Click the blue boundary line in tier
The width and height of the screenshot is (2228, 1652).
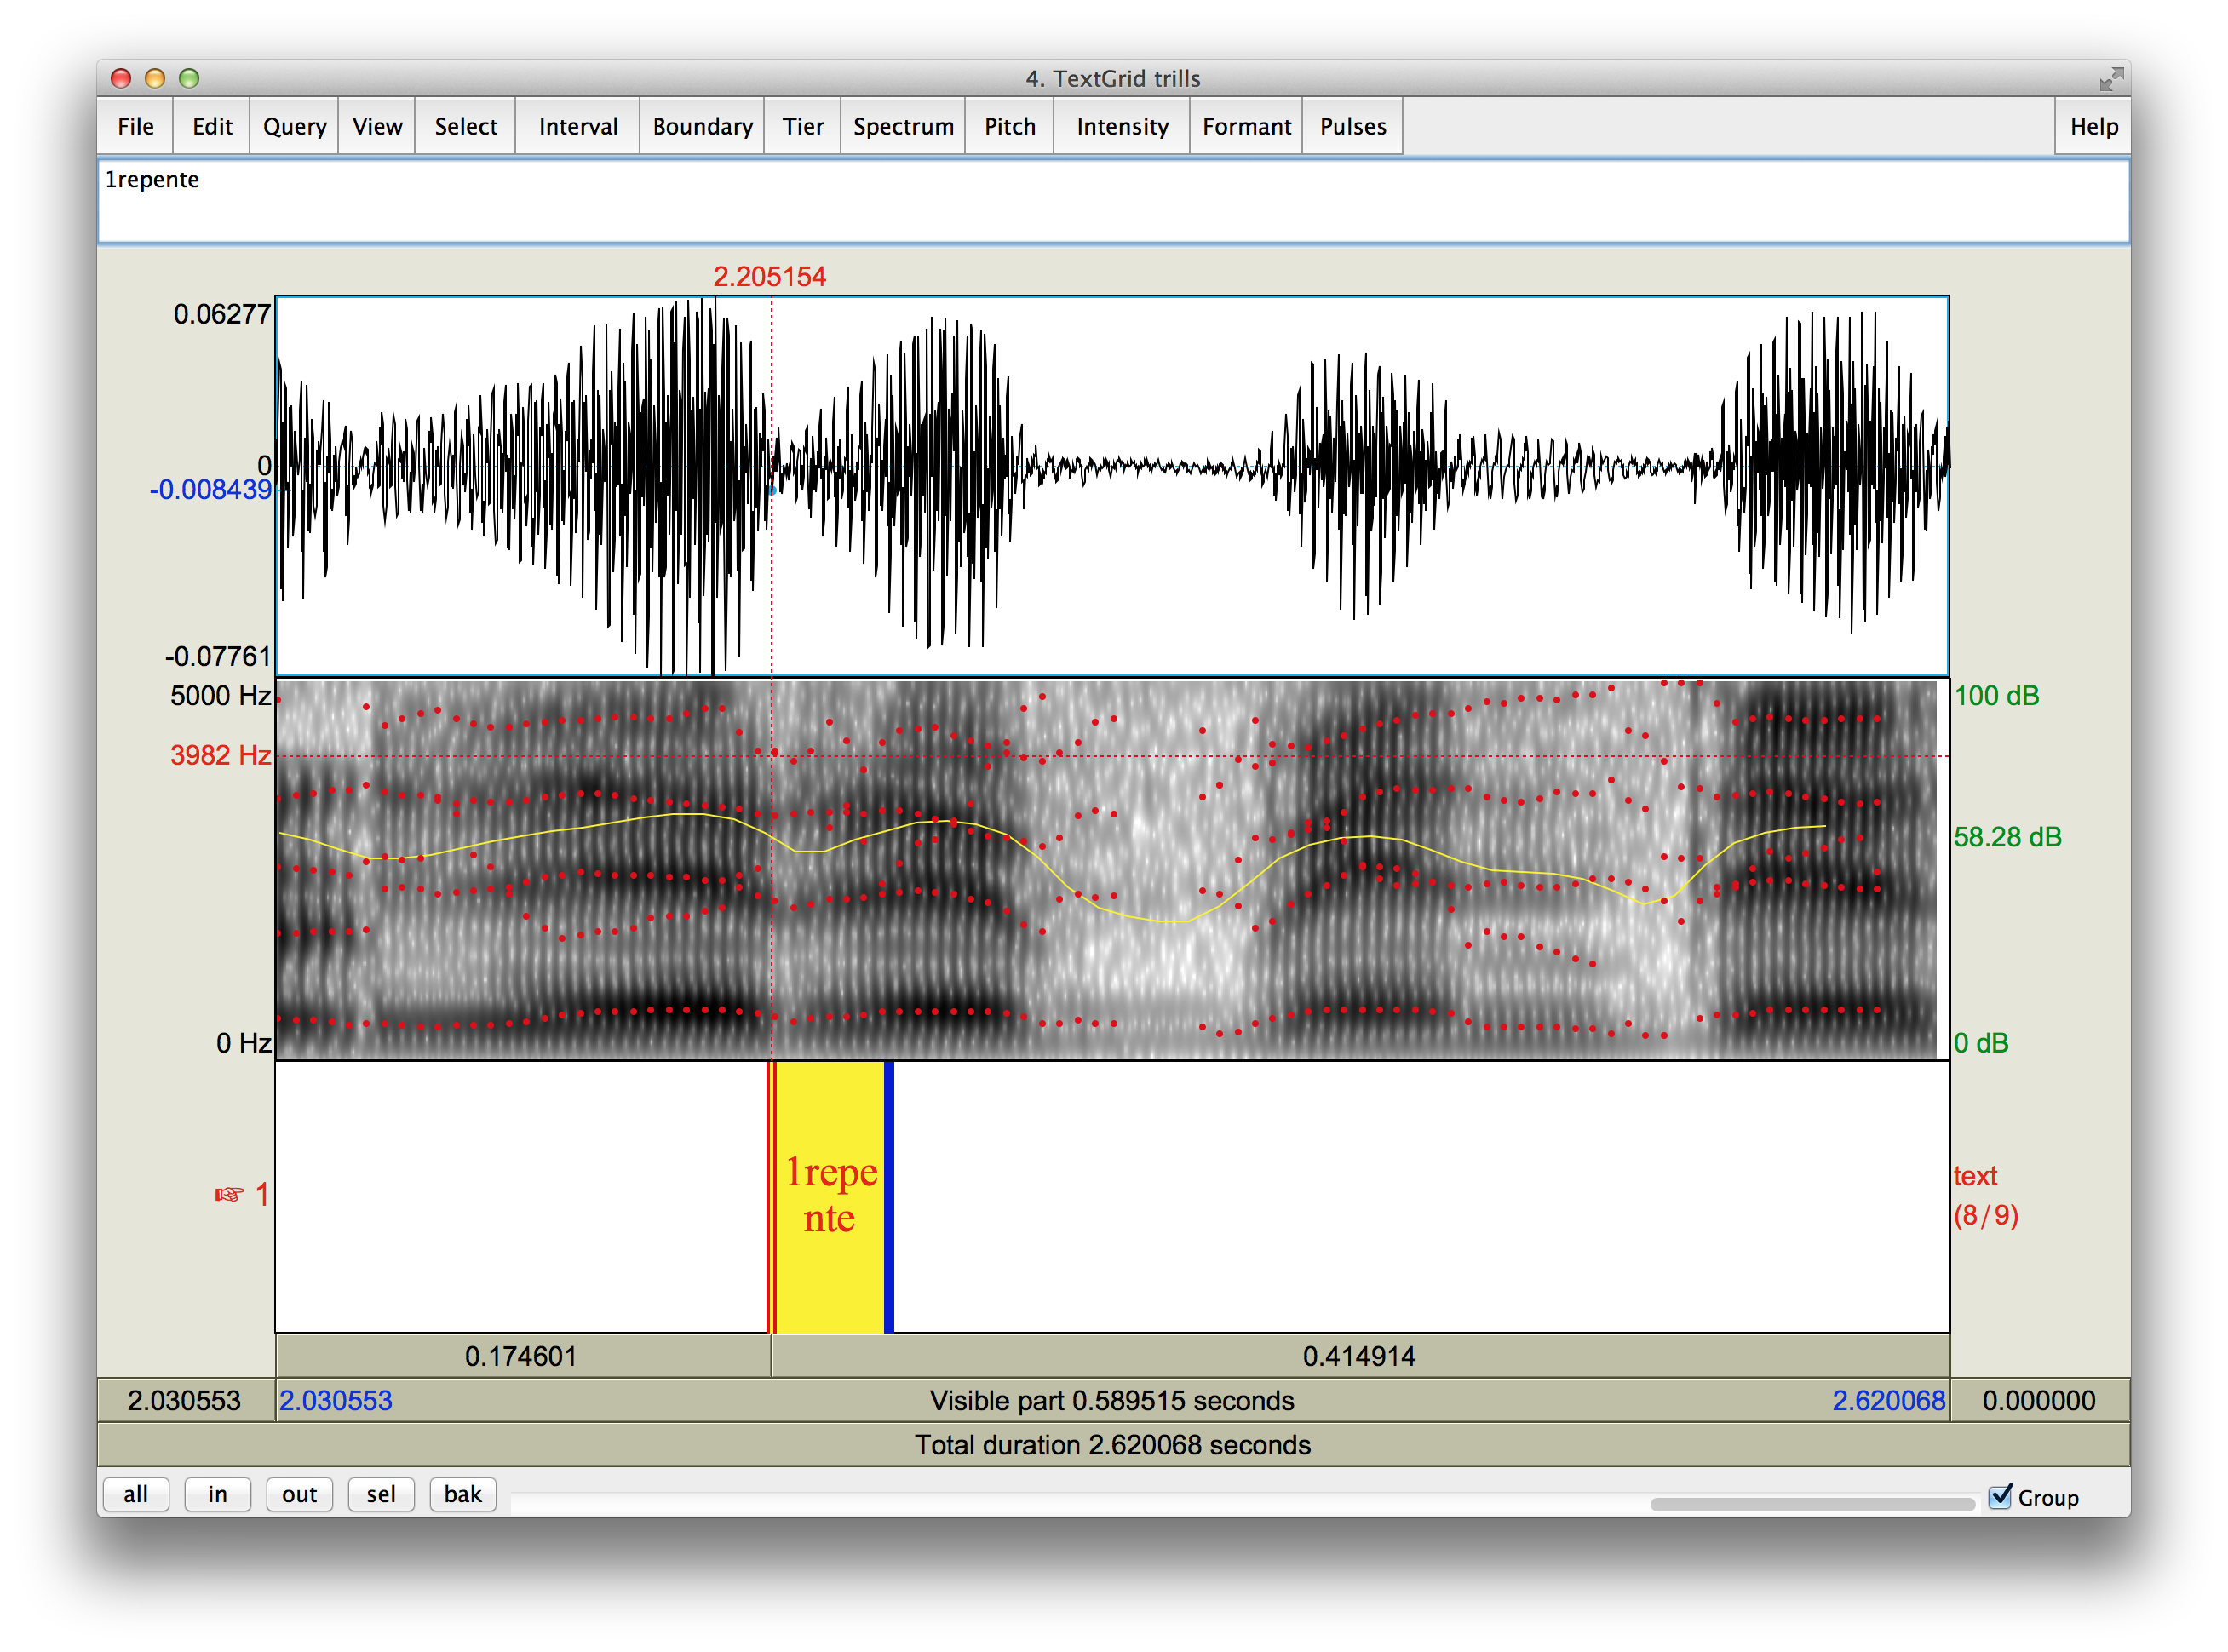(888, 1196)
